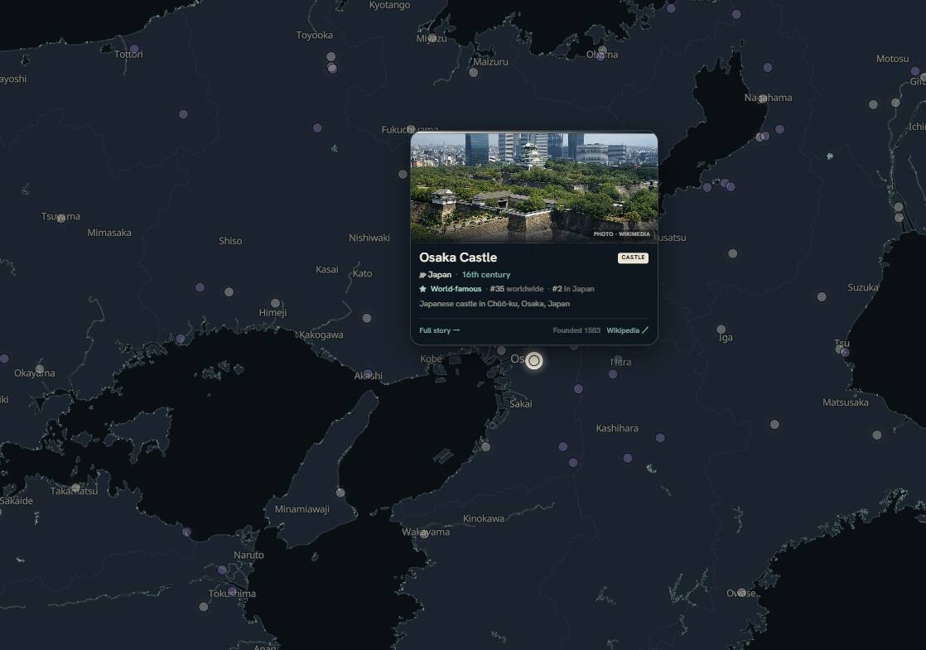Click the Kyotango city label

pyautogui.click(x=389, y=5)
